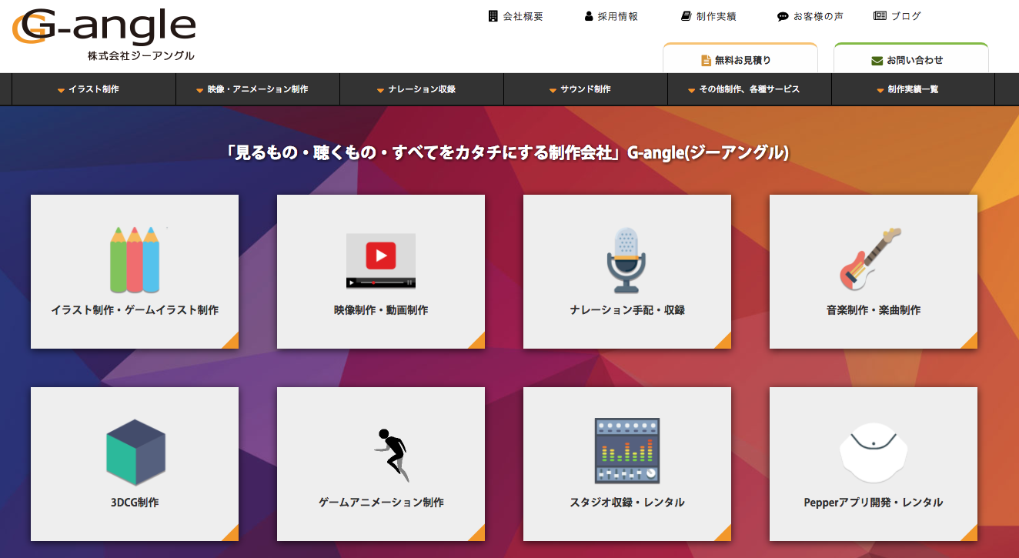The image size is (1019, 558).
Task: Click the video player play icon
Action: pos(381,260)
